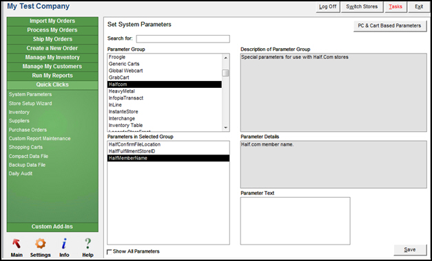This screenshot has height=261, width=432.
Task: Click the Compact Data File link
Action: [28, 156]
